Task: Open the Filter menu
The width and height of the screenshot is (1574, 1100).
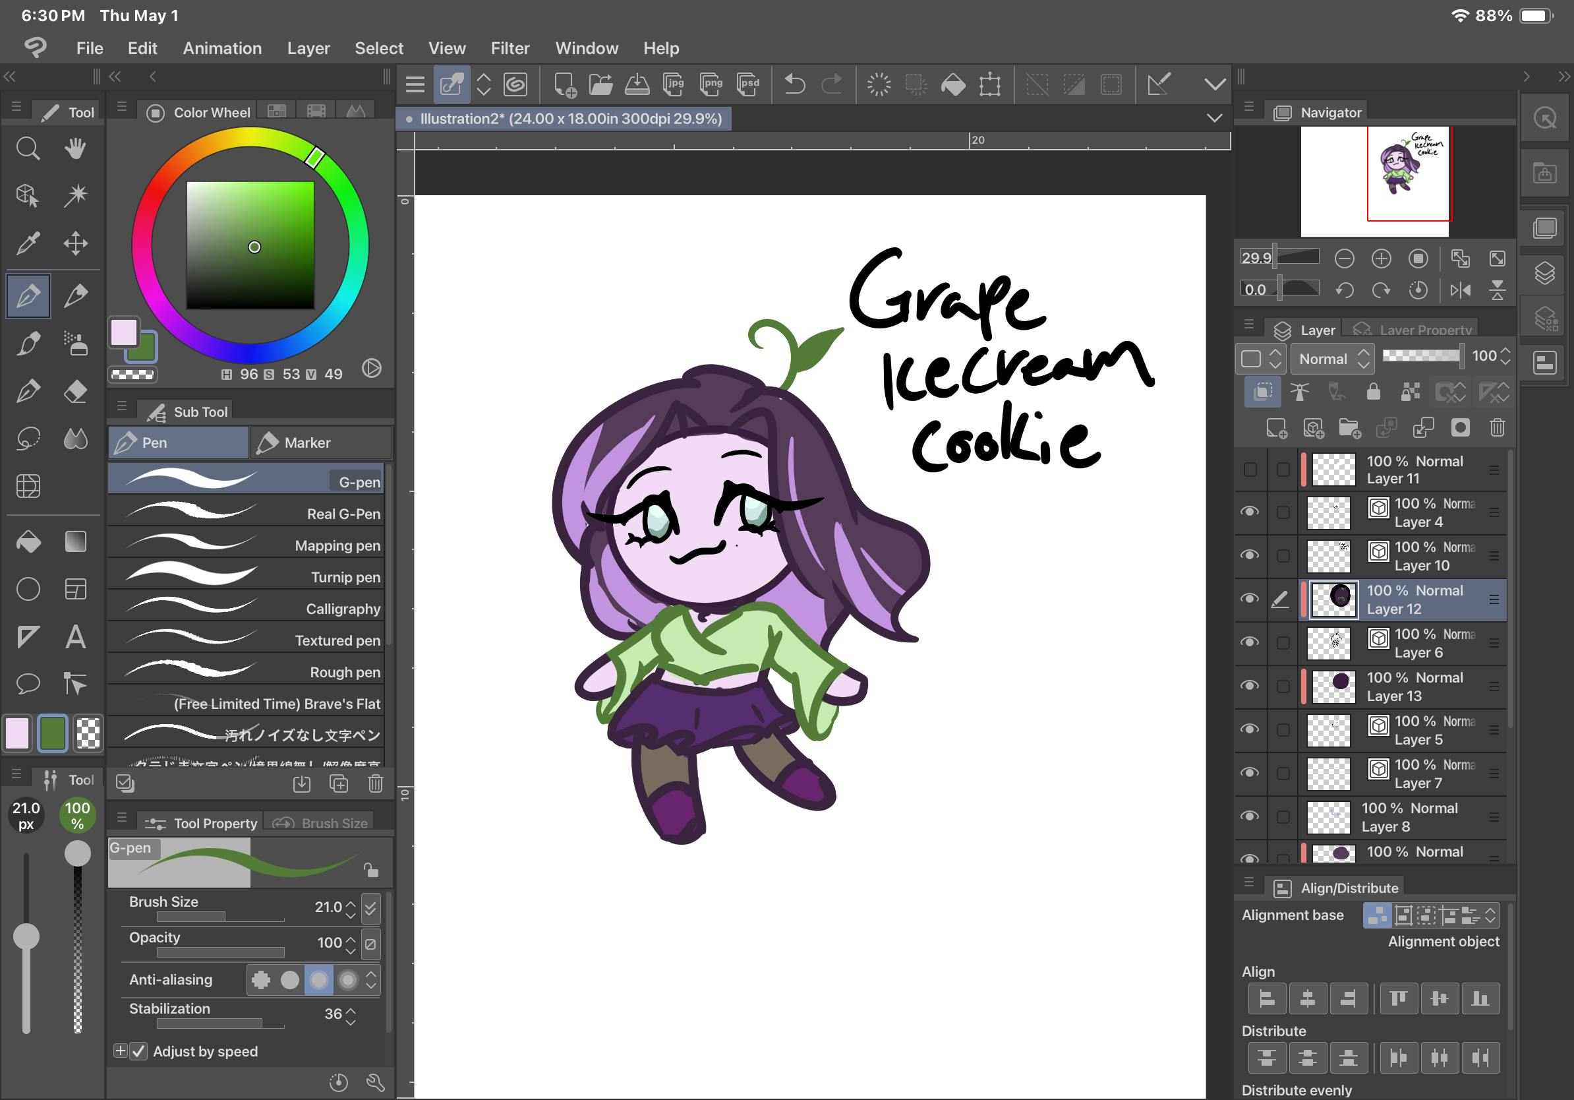Action: [510, 48]
